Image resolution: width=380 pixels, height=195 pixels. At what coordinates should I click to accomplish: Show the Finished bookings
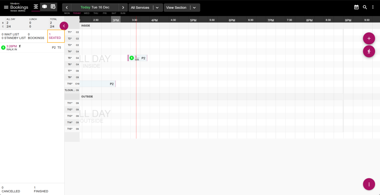click(x=41, y=189)
